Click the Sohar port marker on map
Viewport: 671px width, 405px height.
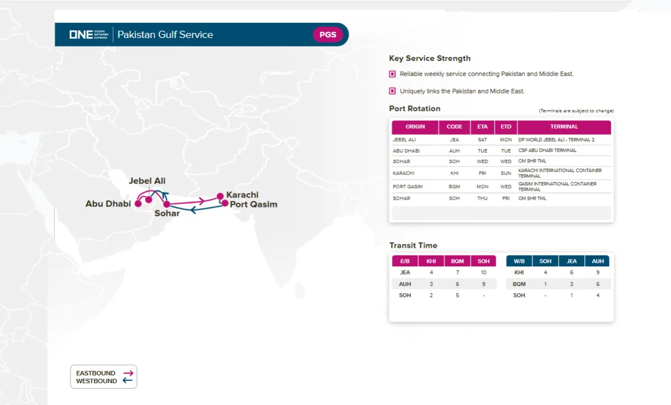pyautogui.click(x=167, y=204)
